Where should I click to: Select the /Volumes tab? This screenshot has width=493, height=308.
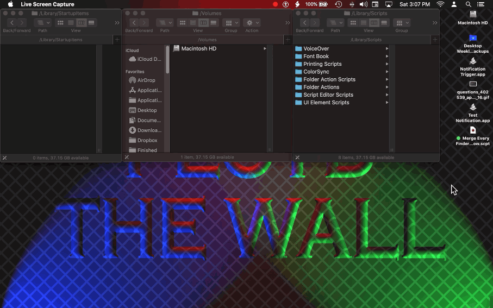(203, 40)
